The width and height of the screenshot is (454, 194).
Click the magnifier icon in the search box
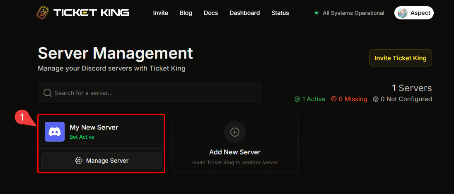click(x=48, y=93)
